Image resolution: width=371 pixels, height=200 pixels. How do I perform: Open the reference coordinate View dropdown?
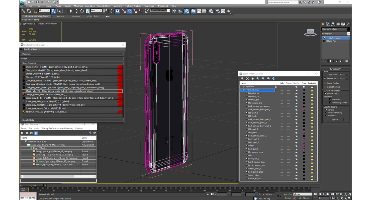96,10
